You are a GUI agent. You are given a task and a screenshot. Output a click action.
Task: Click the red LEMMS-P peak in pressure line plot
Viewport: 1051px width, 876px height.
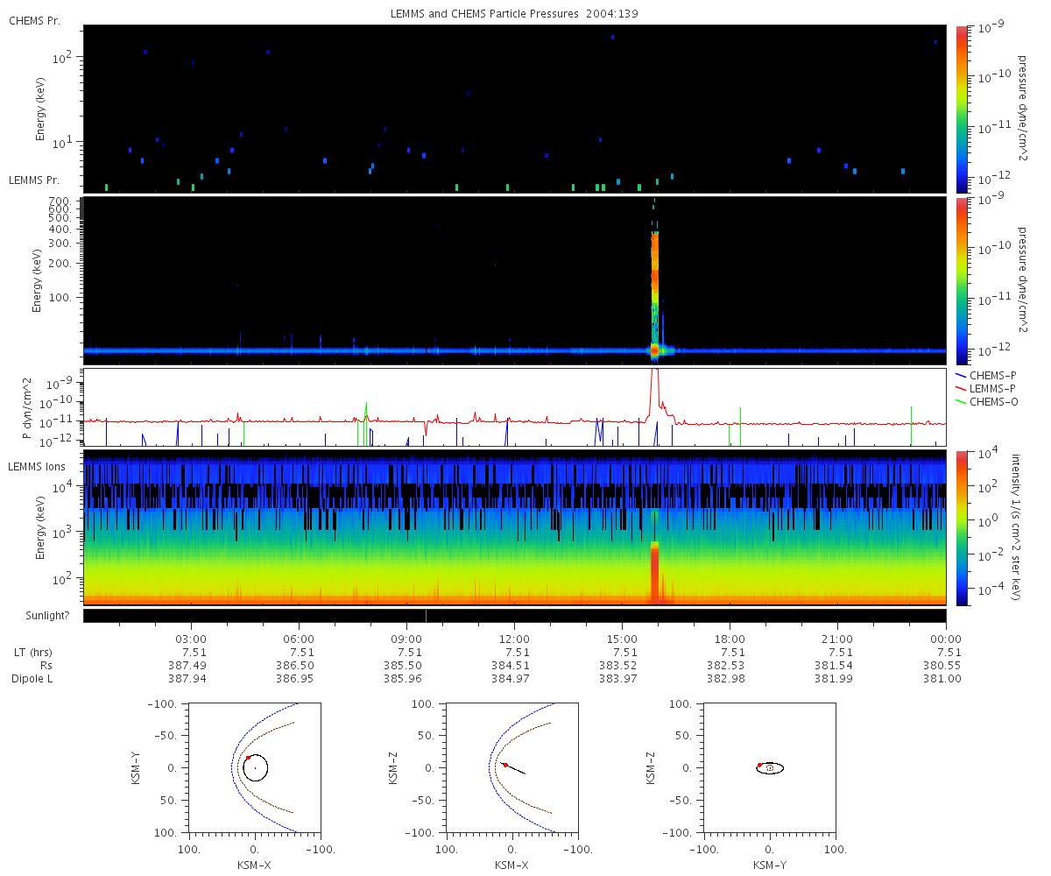(654, 378)
